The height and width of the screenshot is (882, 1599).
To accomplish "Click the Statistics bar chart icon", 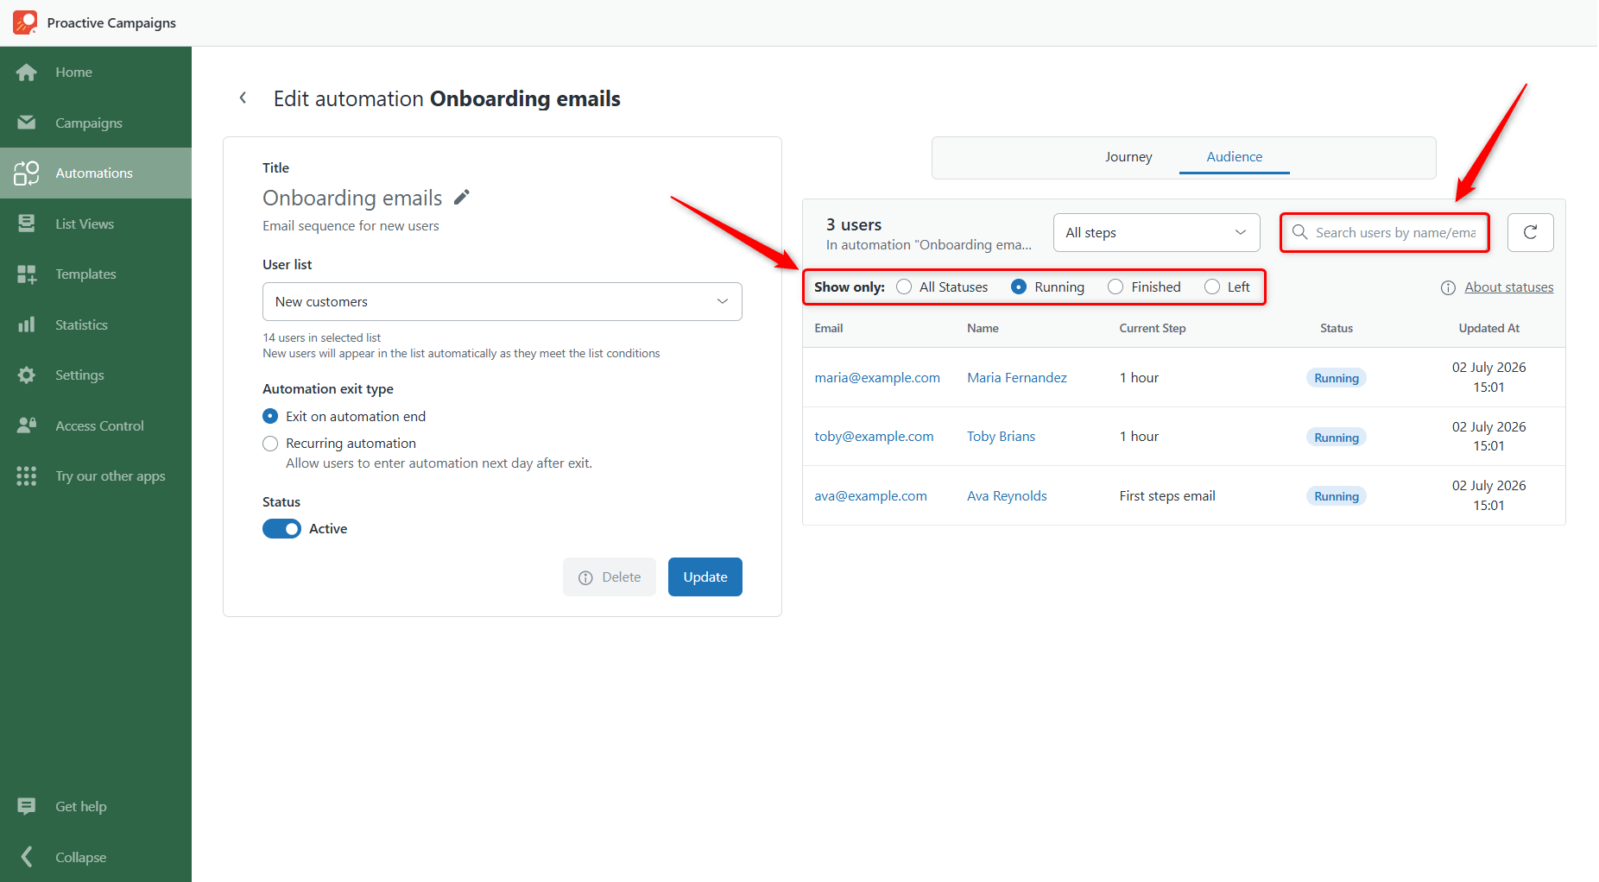I will point(27,324).
